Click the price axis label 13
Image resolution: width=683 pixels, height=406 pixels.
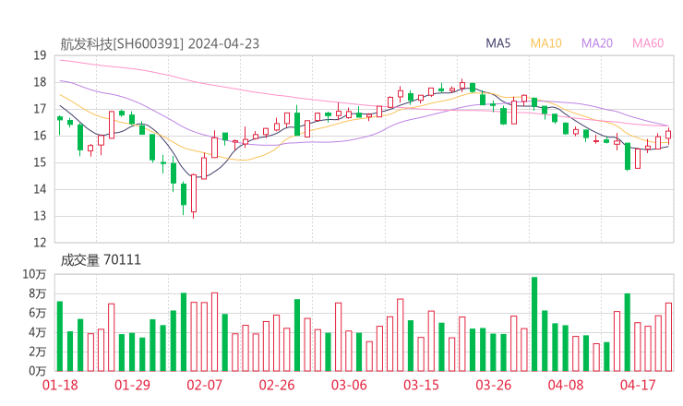[x=40, y=216]
